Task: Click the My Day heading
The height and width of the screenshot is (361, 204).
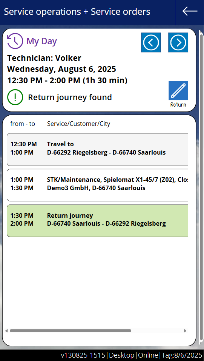Action: point(41,41)
